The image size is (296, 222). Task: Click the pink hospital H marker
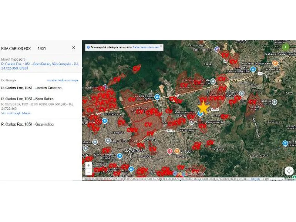click(170, 151)
